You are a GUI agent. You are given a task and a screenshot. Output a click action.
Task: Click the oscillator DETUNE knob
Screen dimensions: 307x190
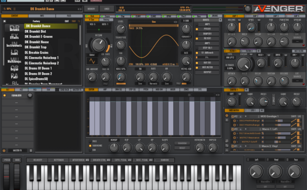(x=99, y=45)
